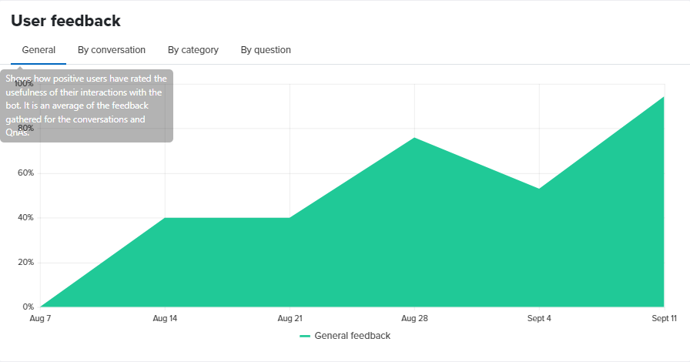Image resolution: width=690 pixels, height=362 pixels.
Task: Toggle General feedback legend entry
Action: [x=344, y=336]
